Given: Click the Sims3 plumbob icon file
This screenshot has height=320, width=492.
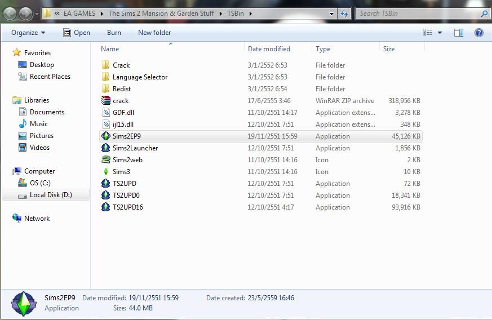Looking at the screenshot, I should coord(106,171).
